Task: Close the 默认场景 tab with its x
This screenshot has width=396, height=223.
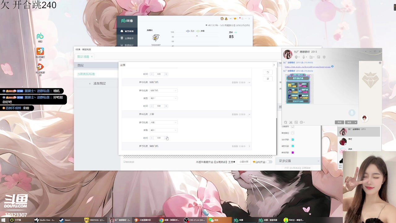Action: pyautogui.click(x=92, y=56)
